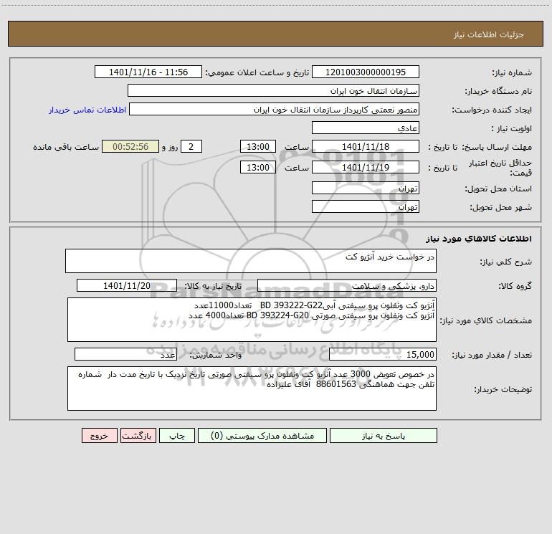Click price validity date 1401/11/19
The width and height of the screenshot is (552, 534).
pos(366,167)
